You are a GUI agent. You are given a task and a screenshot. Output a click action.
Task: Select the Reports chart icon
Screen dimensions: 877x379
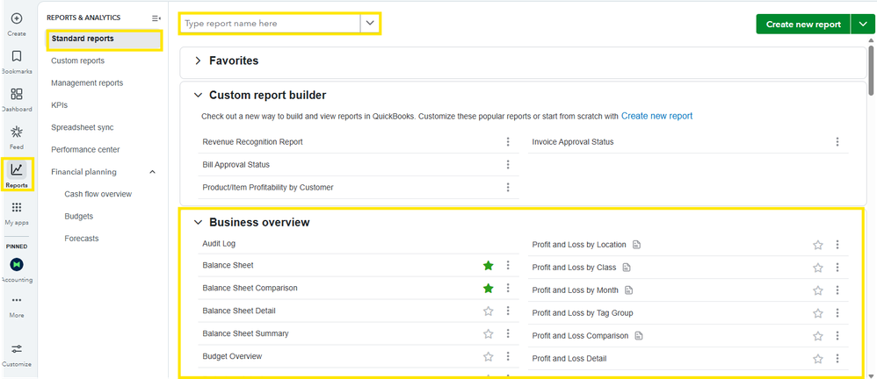[17, 169]
